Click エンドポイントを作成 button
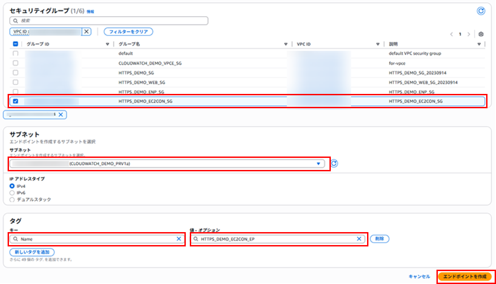The width and height of the screenshot is (496, 284). click(465, 276)
